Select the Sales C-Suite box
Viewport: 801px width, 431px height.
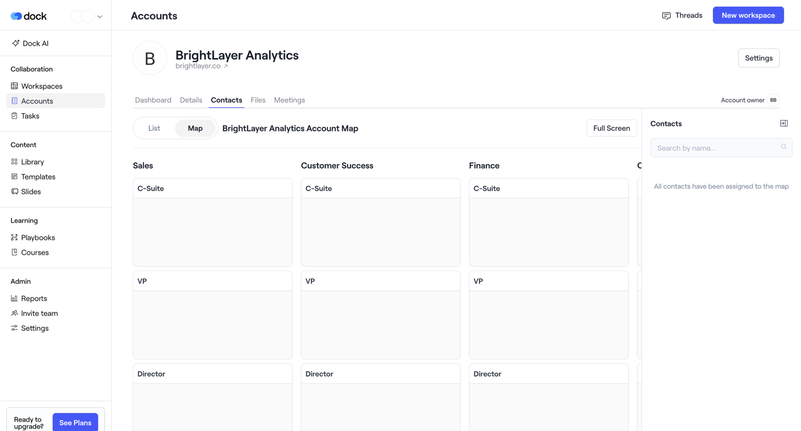(x=212, y=222)
